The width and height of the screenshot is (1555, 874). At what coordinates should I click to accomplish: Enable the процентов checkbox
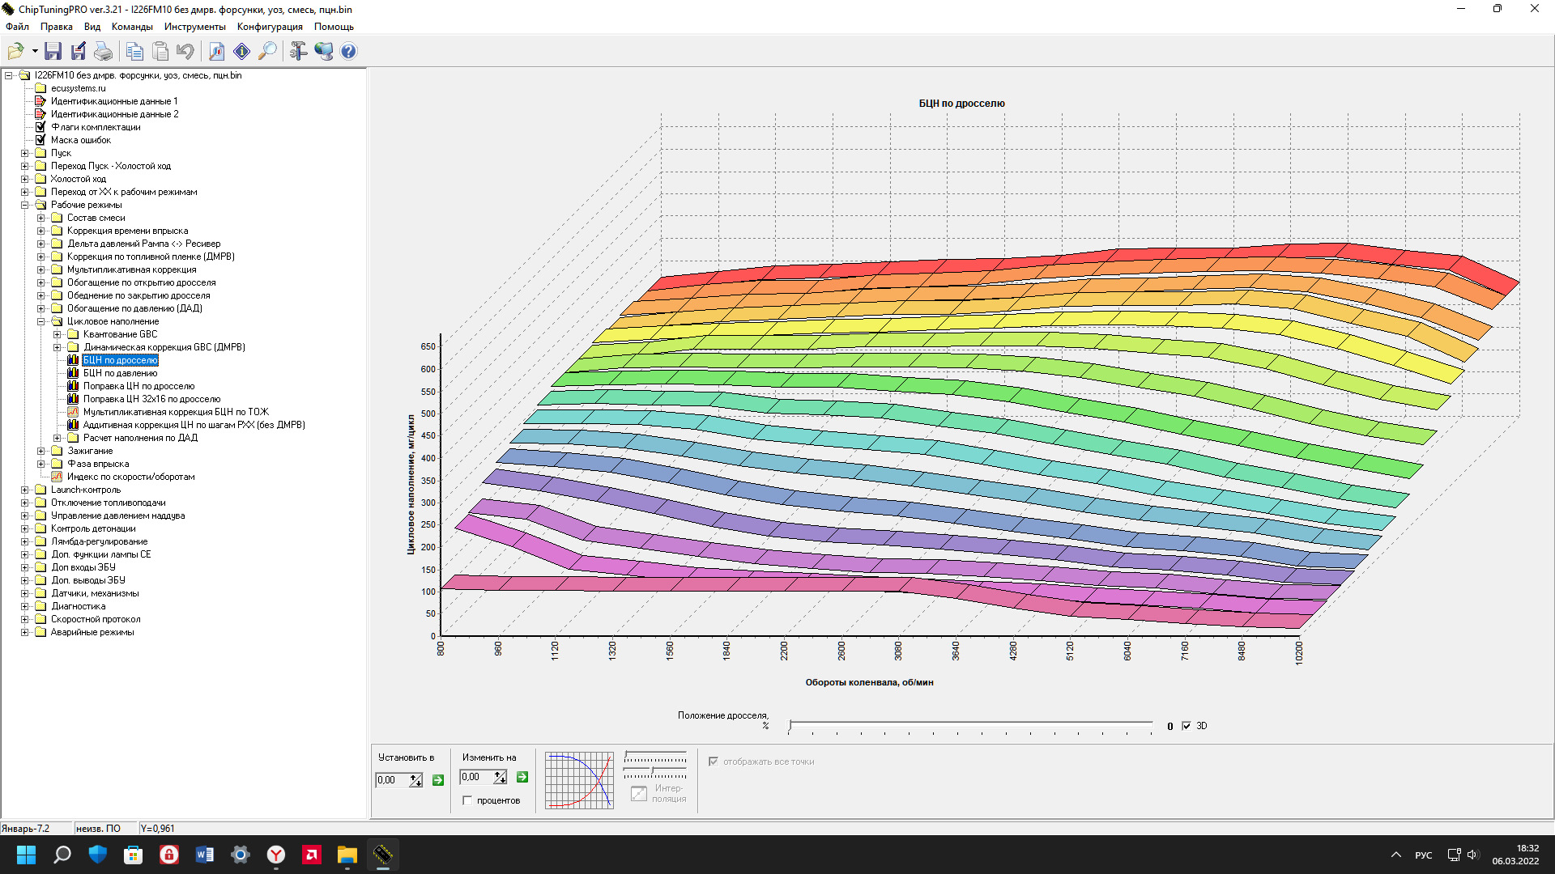(x=467, y=800)
